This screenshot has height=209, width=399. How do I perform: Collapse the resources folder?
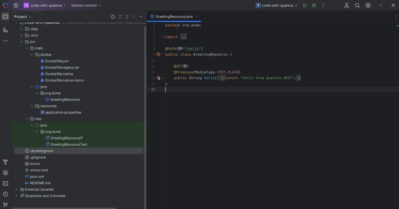point(32,106)
